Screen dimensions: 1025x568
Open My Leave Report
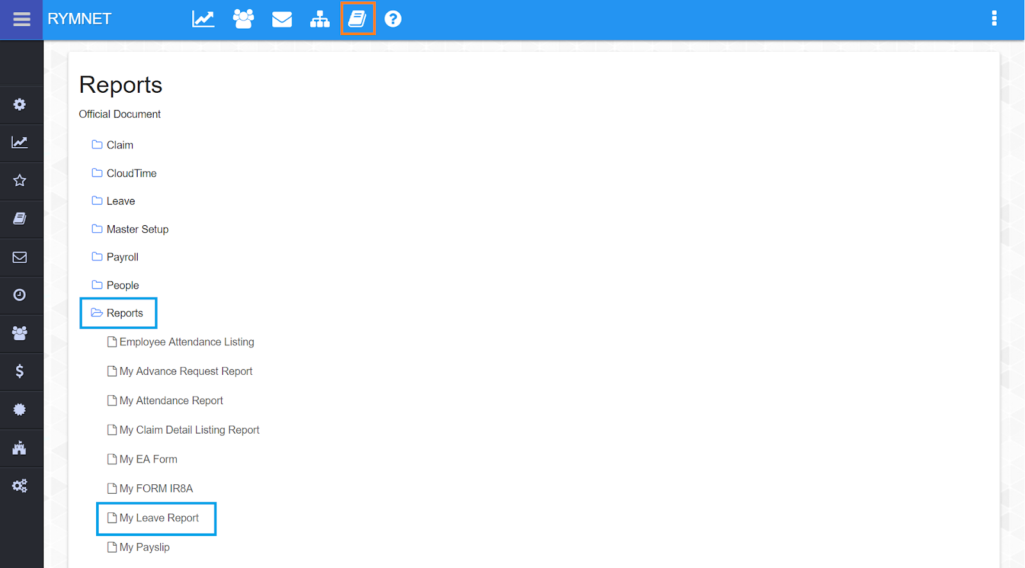click(159, 518)
